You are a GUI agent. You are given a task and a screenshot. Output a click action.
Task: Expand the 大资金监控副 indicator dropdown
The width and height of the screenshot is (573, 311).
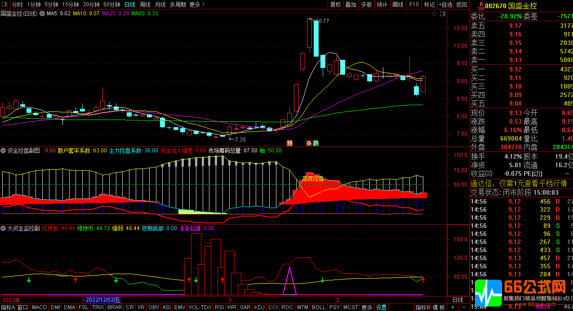coord(4,228)
